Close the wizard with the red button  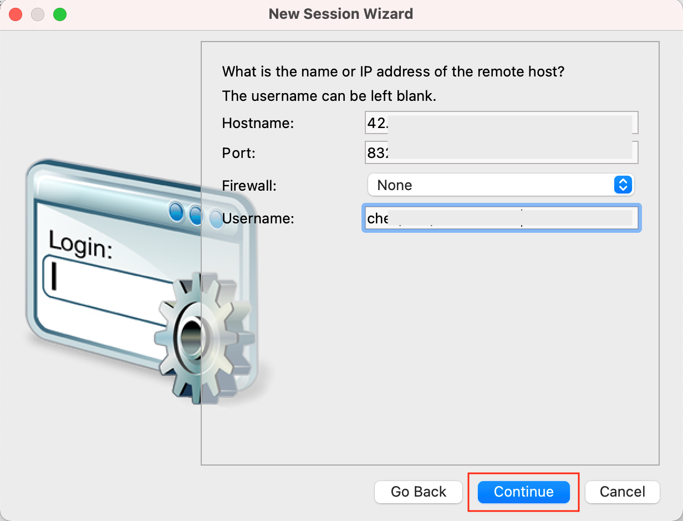16,14
